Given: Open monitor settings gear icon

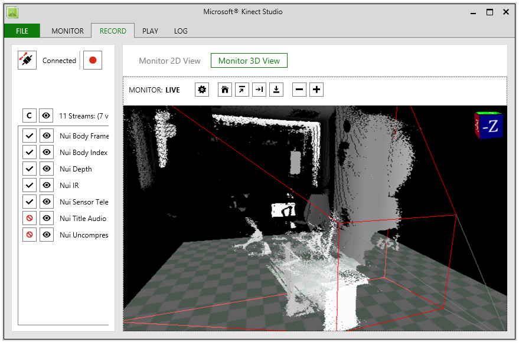Looking at the screenshot, I should (202, 90).
